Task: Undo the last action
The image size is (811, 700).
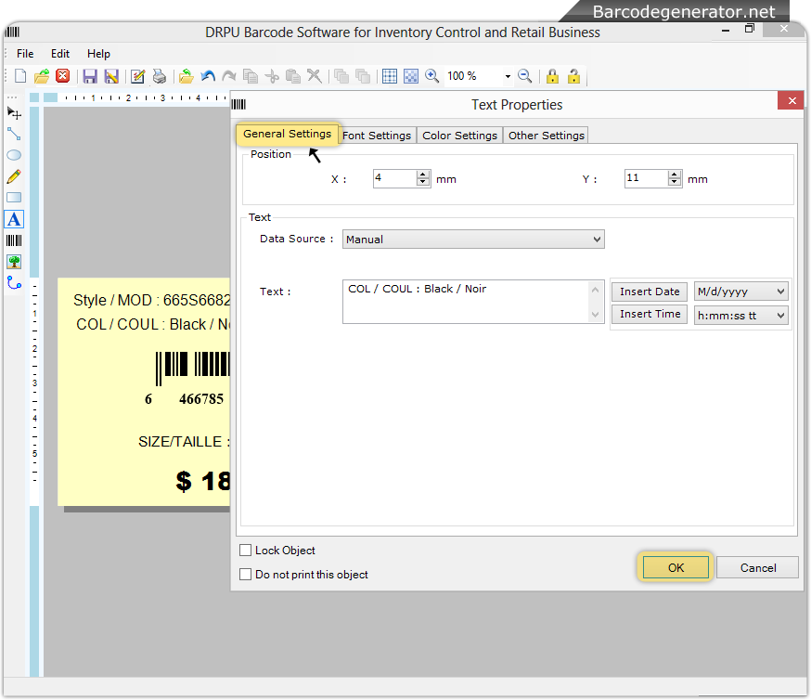Action: [208, 76]
